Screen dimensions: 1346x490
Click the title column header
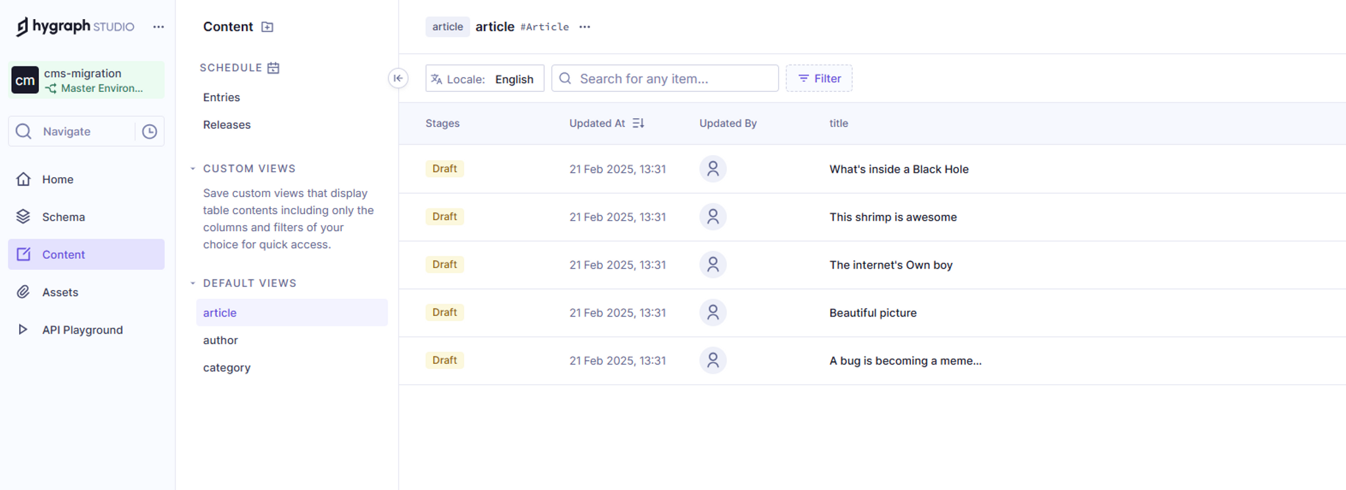pos(839,123)
